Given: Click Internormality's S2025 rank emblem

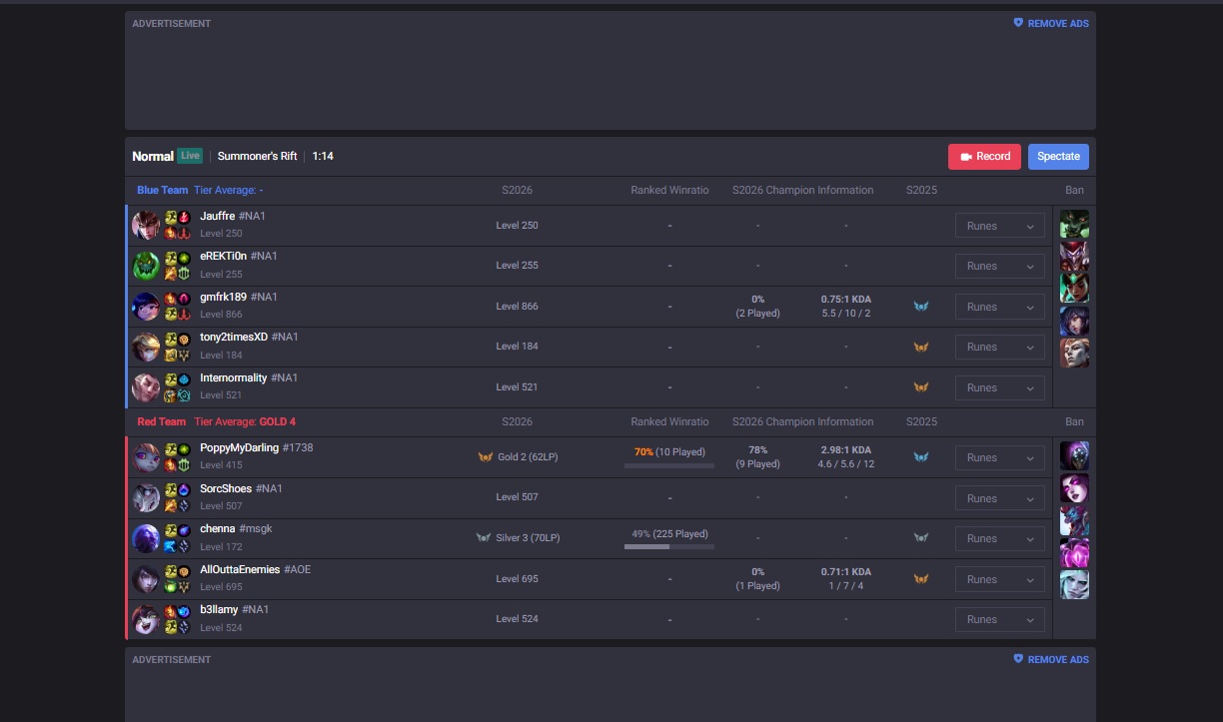Looking at the screenshot, I should coord(921,387).
